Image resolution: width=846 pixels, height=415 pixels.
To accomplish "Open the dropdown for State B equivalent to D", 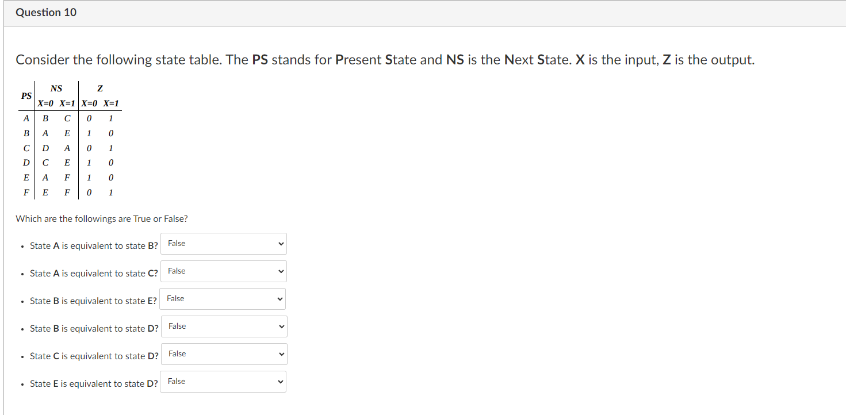I will point(224,326).
